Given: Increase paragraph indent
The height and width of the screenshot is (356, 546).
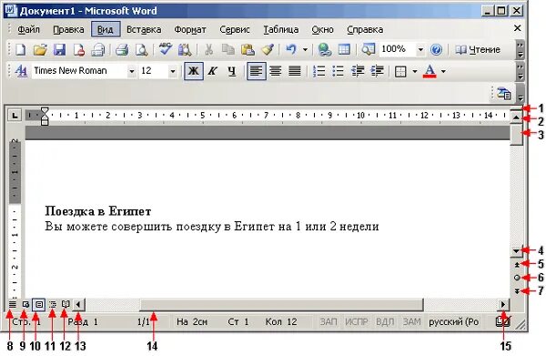Looking at the screenshot, I should coord(377,71).
